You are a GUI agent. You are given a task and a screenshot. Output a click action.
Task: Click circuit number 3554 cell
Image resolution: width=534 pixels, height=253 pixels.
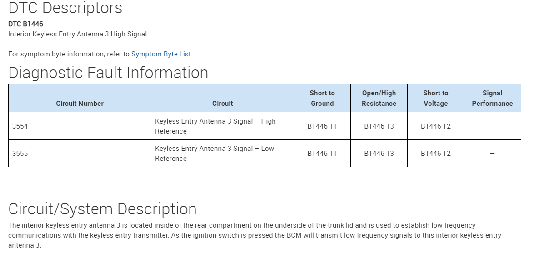click(x=20, y=126)
